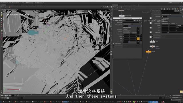Select the highlighted copy6 node
The height and width of the screenshot is (103, 183).
(x=149, y=51)
